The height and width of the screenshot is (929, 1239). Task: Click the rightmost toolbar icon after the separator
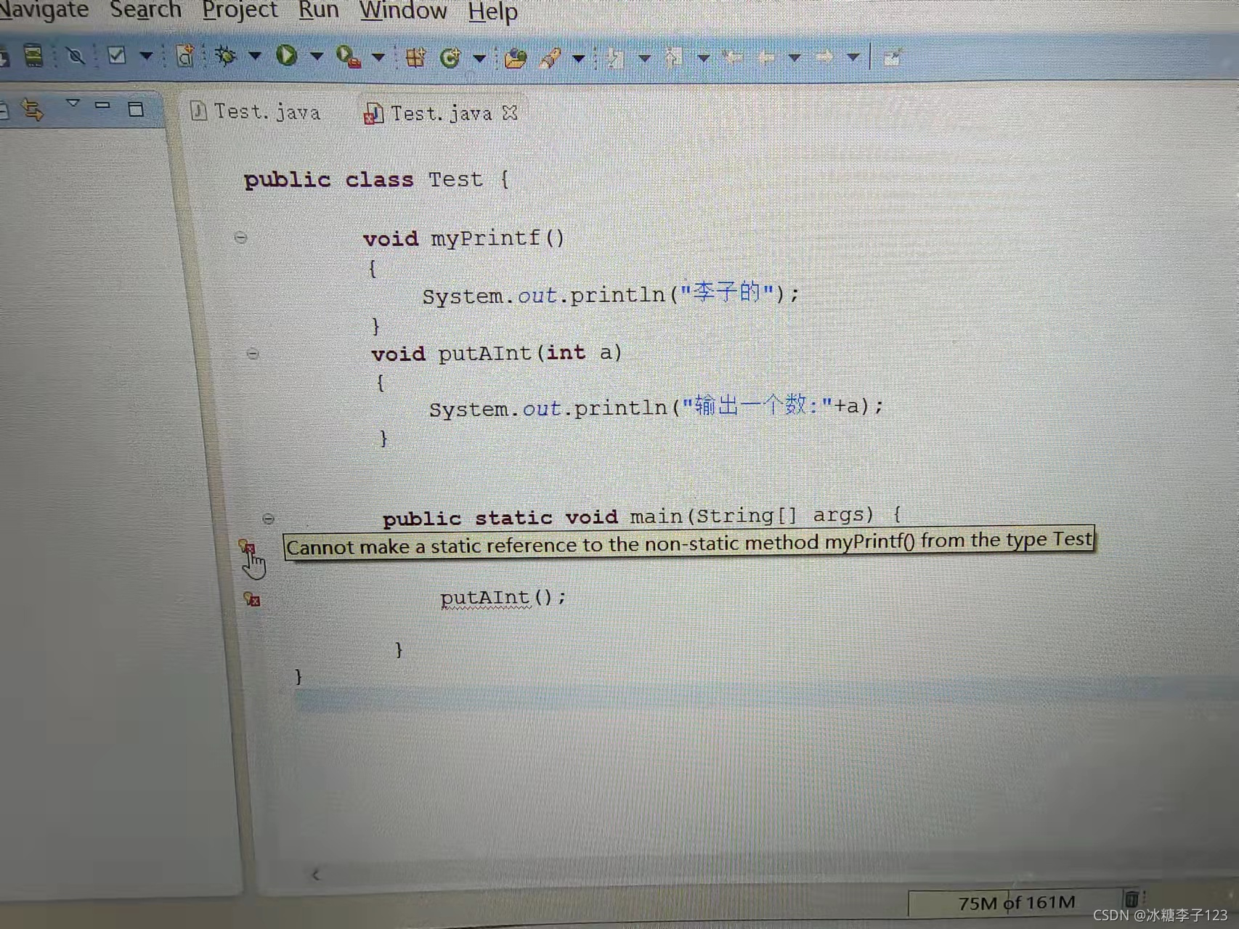click(893, 57)
